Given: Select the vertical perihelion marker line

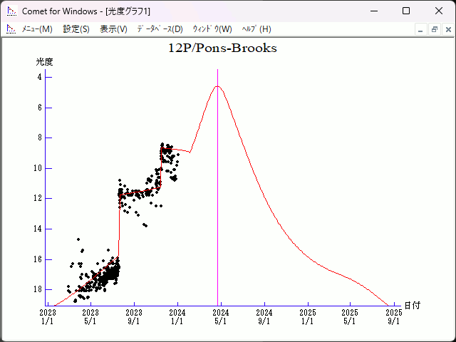Looking at the screenshot, I should (217, 214).
